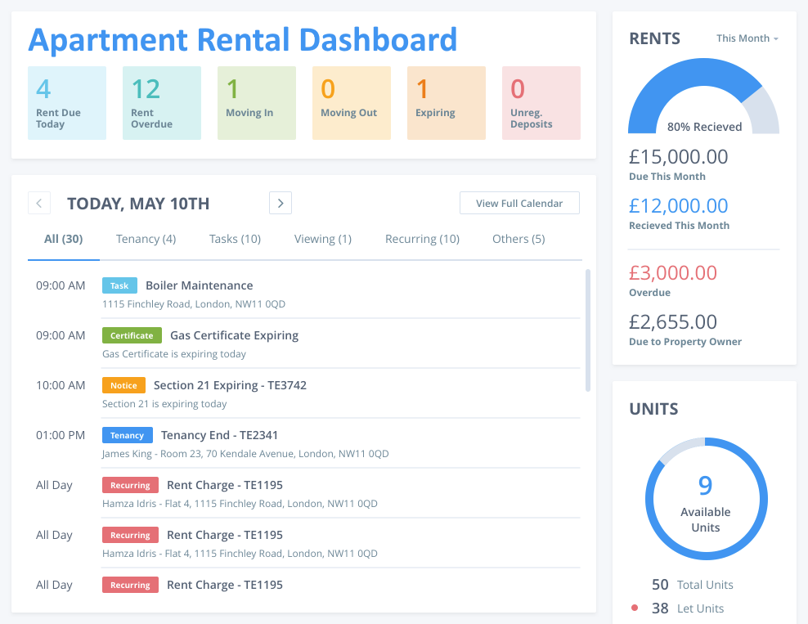This screenshot has height=624, width=808.
Task: Click 'Section 21 is expiring today' text
Action: point(164,404)
